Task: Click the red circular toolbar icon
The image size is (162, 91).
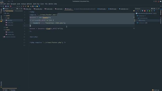Action: pyautogui.click(x=11, y=6)
